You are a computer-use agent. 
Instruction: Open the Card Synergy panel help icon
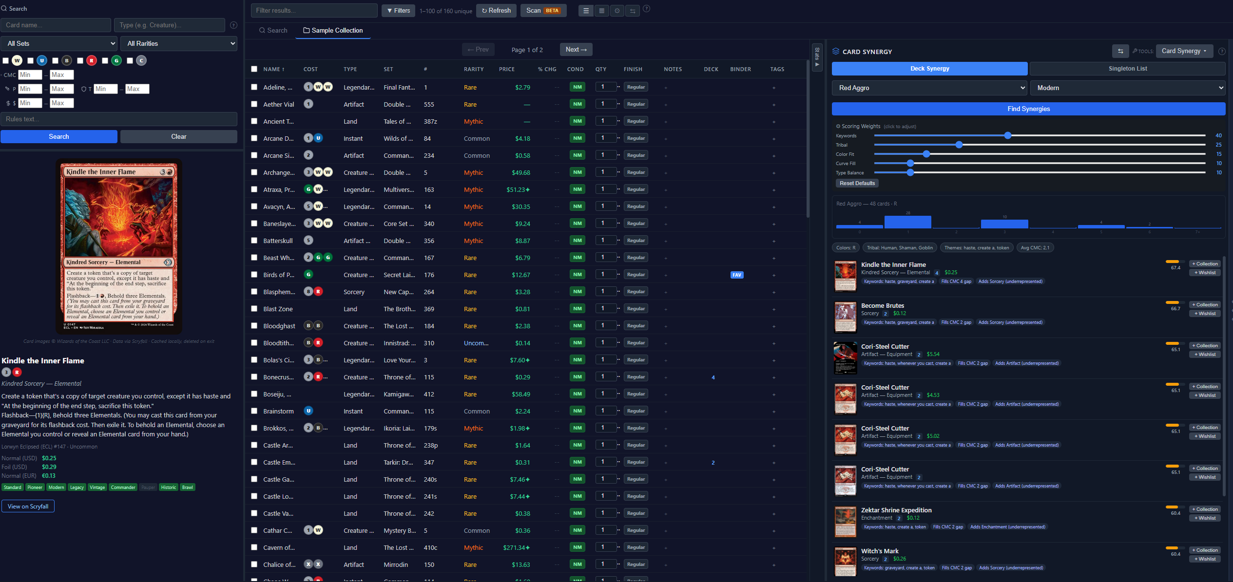[1222, 51]
